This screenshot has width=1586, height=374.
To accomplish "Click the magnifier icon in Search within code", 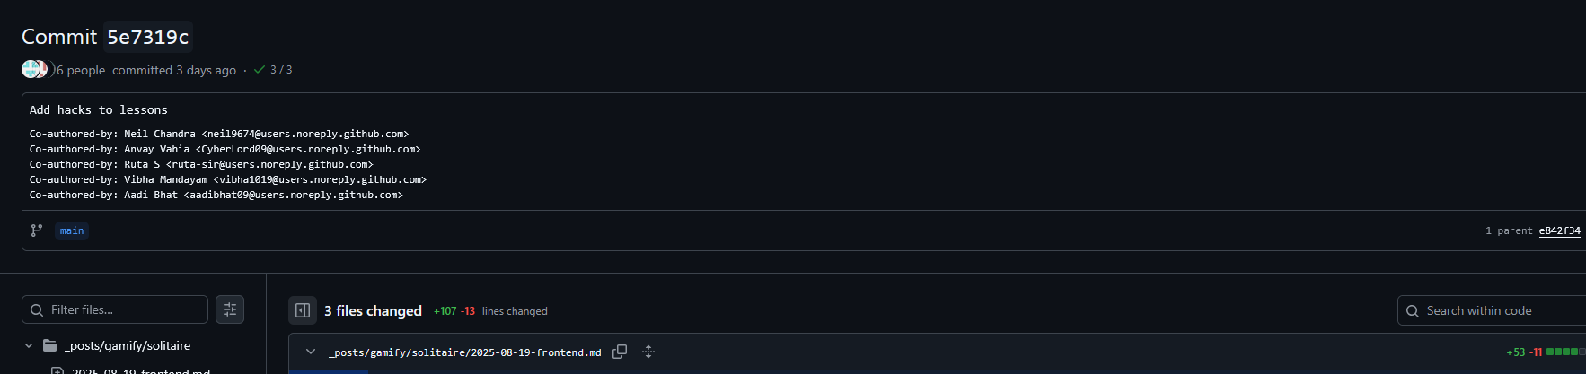I will [x=1413, y=310].
